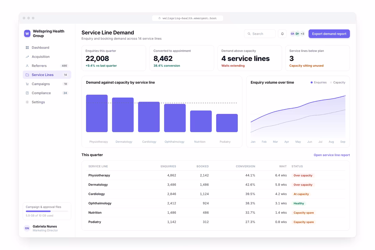The height and width of the screenshot is (250, 375).
Task: Click the 486 Referrers count badge
Action: 64,66
